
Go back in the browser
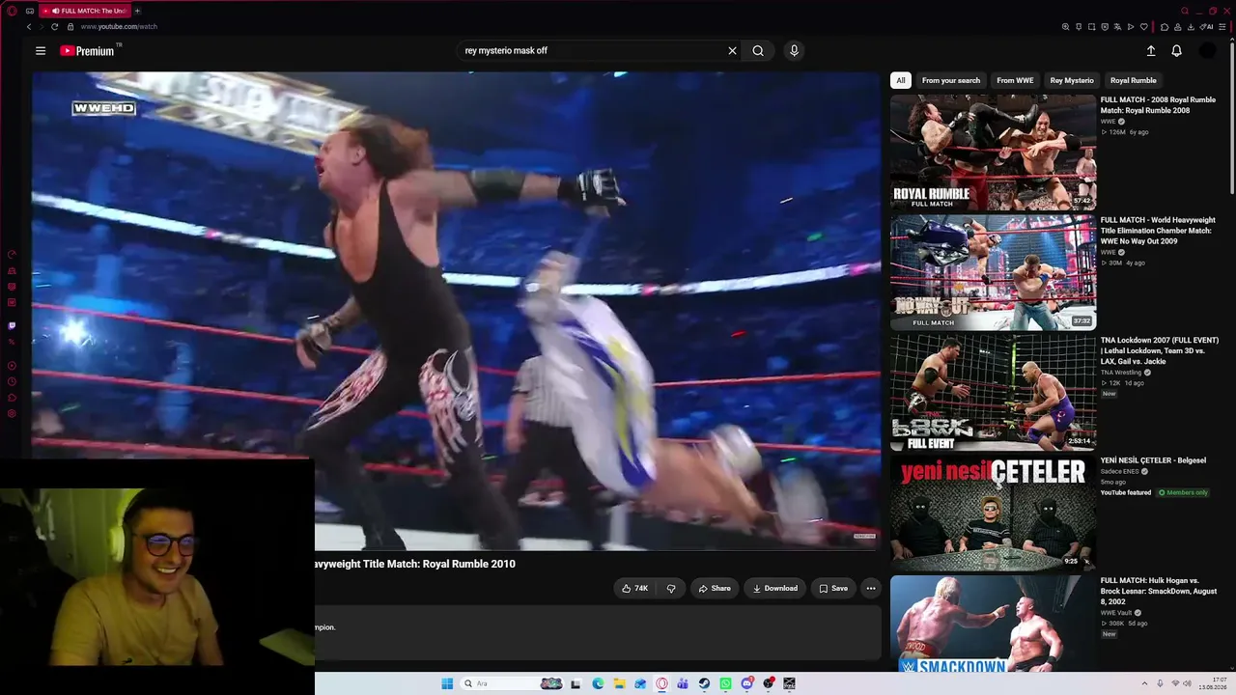pos(29,27)
